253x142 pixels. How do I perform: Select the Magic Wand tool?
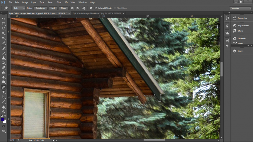(3, 33)
